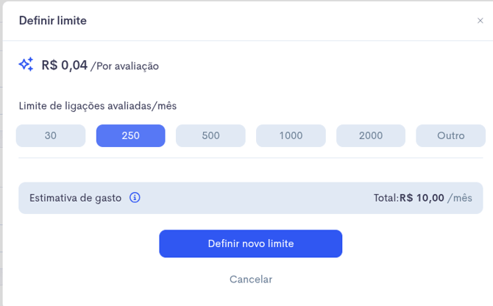Close the Definir limite dialog
This screenshot has width=493, height=306.
(x=480, y=21)
